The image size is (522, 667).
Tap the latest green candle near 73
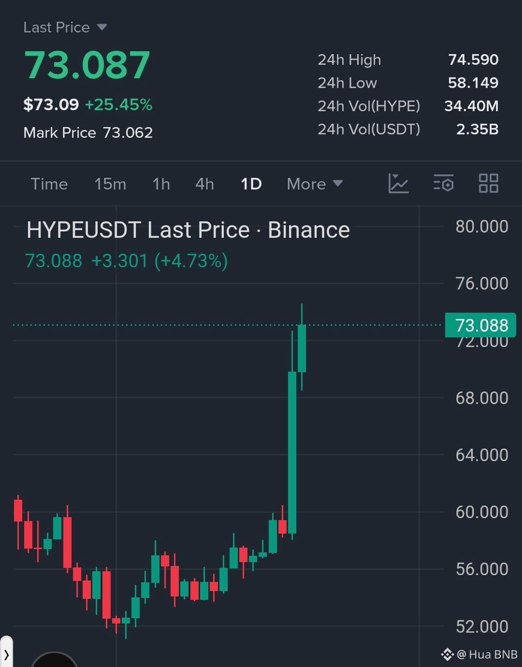coord(302,348)
